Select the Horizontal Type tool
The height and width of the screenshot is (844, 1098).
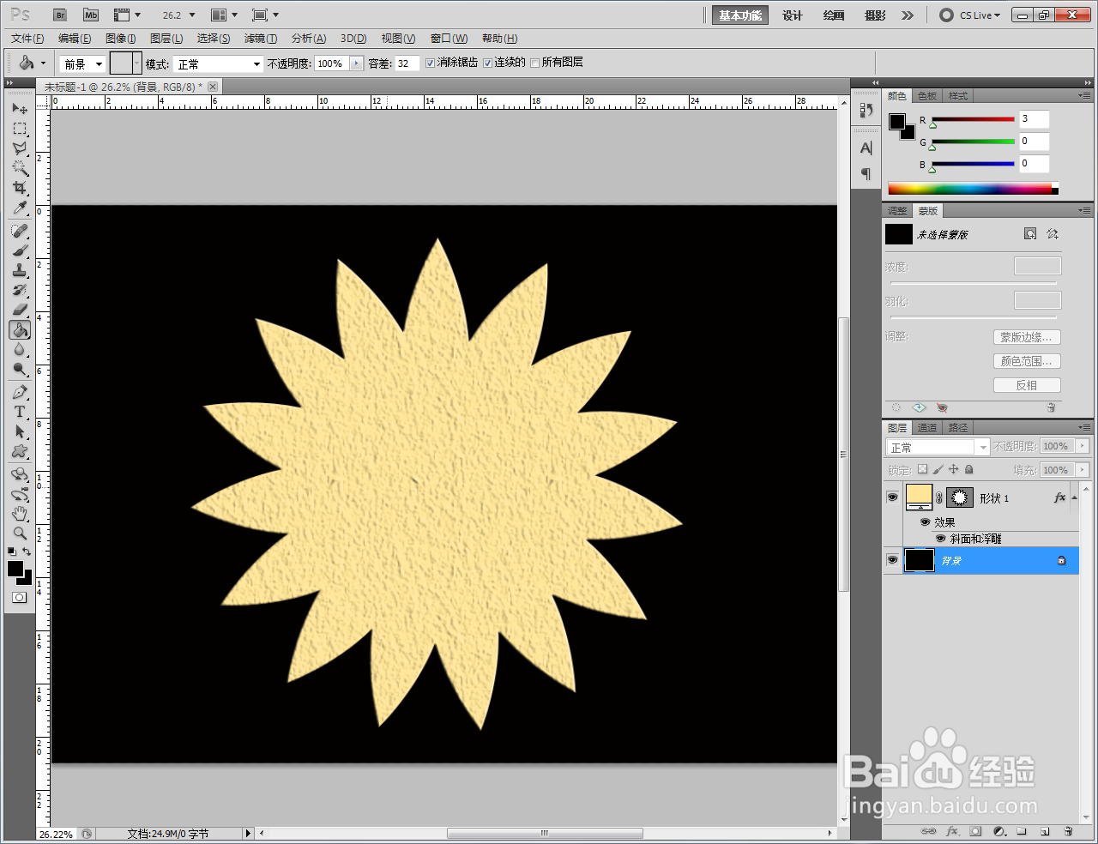coord(20,413)
